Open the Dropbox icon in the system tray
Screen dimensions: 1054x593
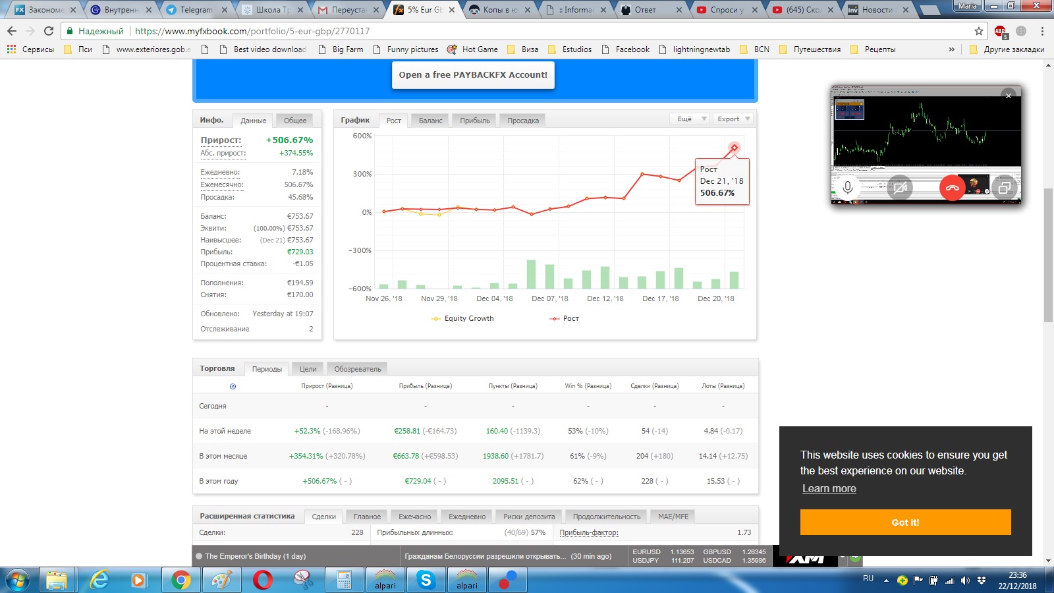click(982, 580)
